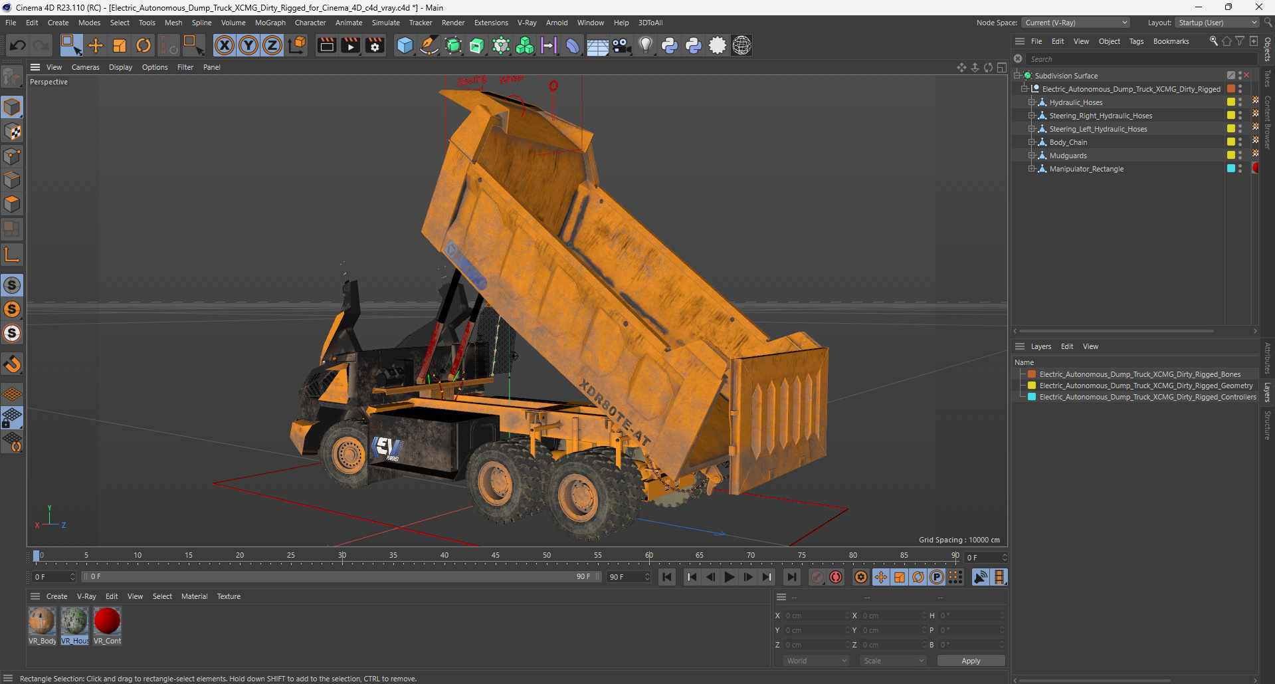
Task: Click Render View clapperboard icon
Action: pos(326,45)
